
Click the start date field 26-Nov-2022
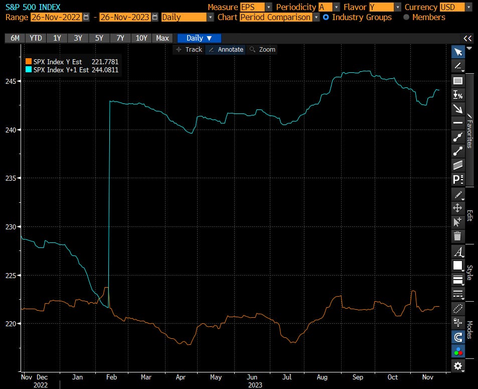[56, 17]
